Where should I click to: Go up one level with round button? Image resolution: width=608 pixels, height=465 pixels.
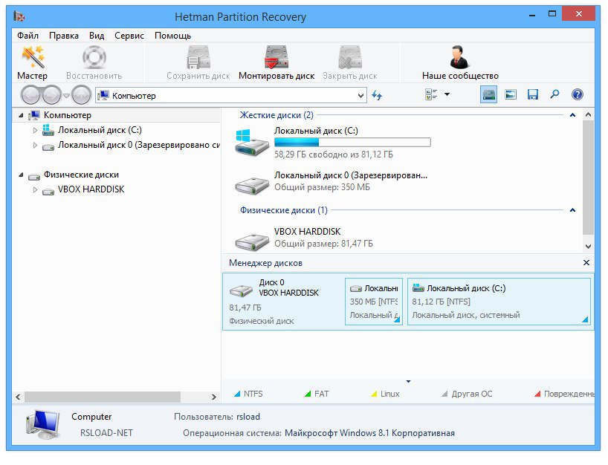click(82, 95)
